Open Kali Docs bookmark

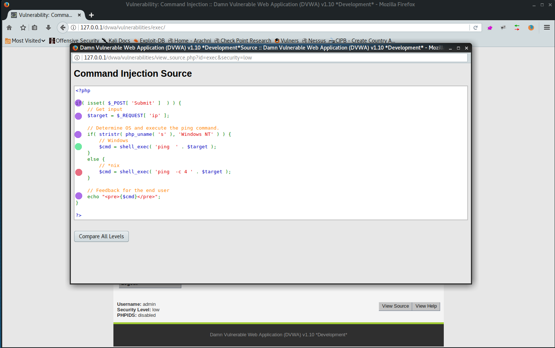116,41
